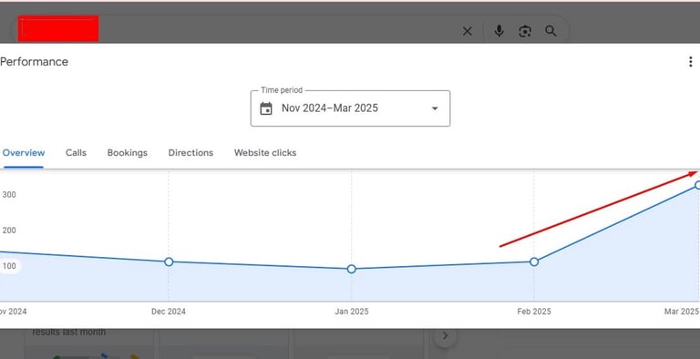Click the calendar icon in Time period
This screenshot has width=700, height=359.
tap(266, 108)
